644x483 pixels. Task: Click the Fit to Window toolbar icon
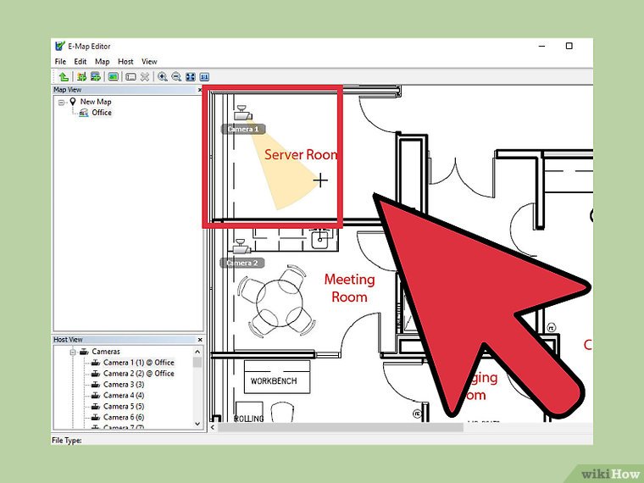(190, 76)
